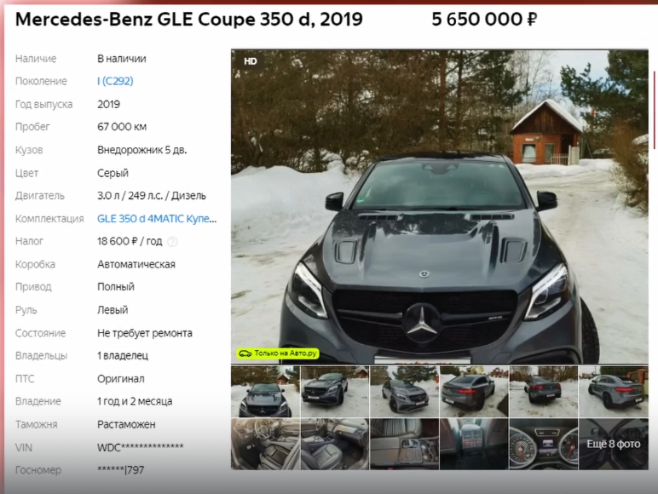Open the instrument cluster gauges thumbnail
The image size is (658, 494).
click(x=544, y=444)
